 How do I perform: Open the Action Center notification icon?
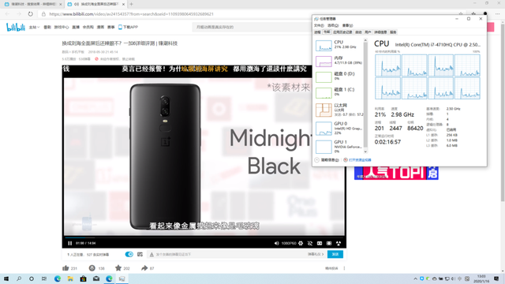tap(496, 278)
